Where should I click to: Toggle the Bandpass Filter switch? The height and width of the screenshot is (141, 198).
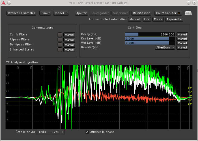(60, 45)
